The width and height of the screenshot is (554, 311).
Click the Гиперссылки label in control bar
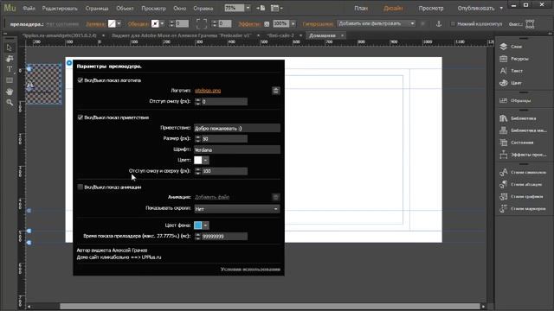coord(318,24)
